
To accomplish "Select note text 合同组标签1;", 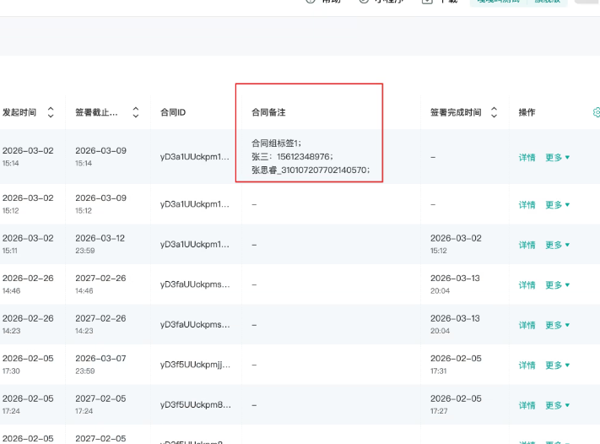I will pos(276,143).
